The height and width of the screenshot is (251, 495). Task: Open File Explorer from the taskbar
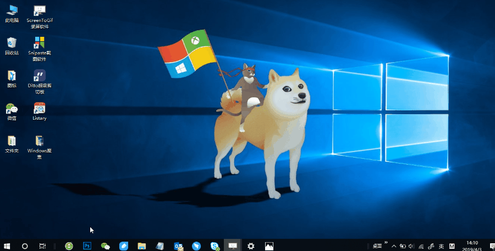(141, 246)
